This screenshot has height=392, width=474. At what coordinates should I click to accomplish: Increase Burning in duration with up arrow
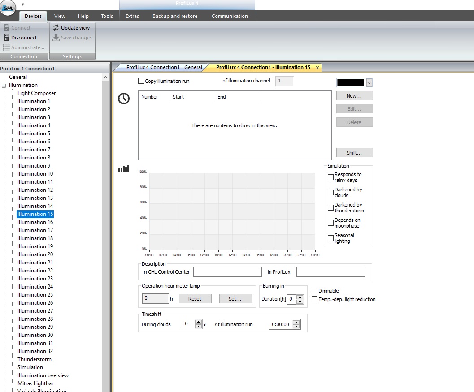pyautogui.click(x=300, y=297)
